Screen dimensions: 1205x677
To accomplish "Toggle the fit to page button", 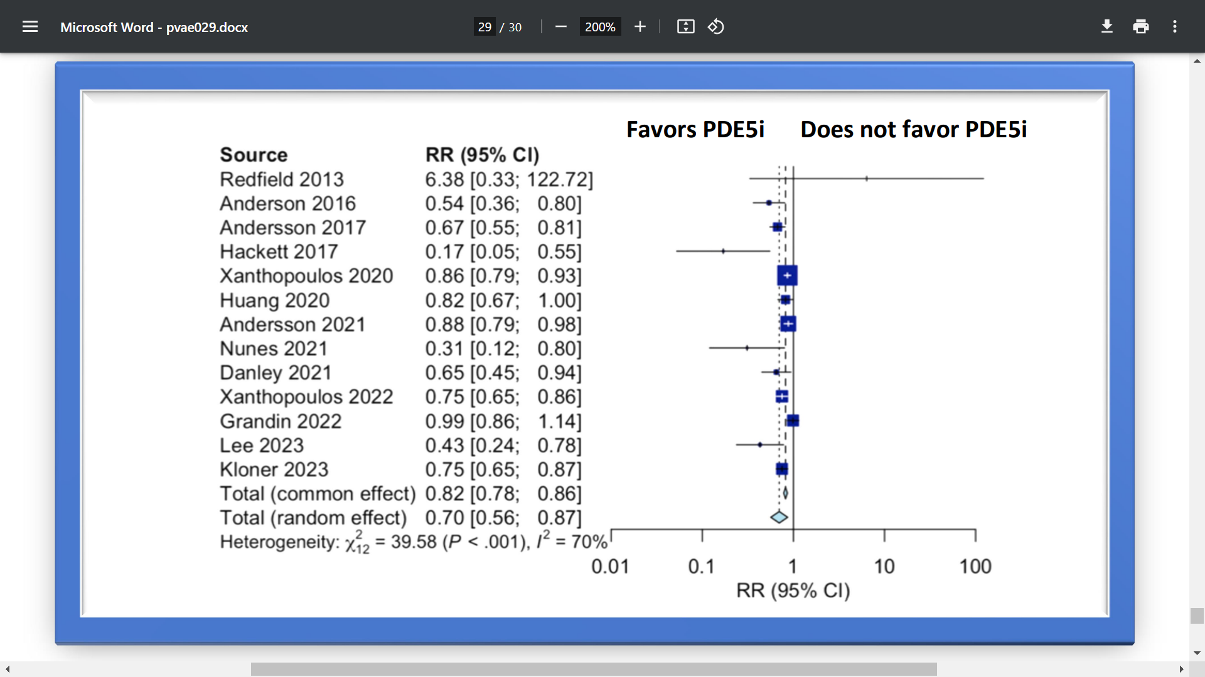I will tap(685, 27).
